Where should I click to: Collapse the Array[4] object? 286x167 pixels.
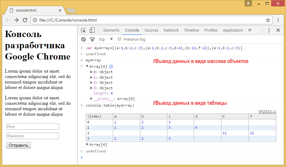click(x=87, y=66)
